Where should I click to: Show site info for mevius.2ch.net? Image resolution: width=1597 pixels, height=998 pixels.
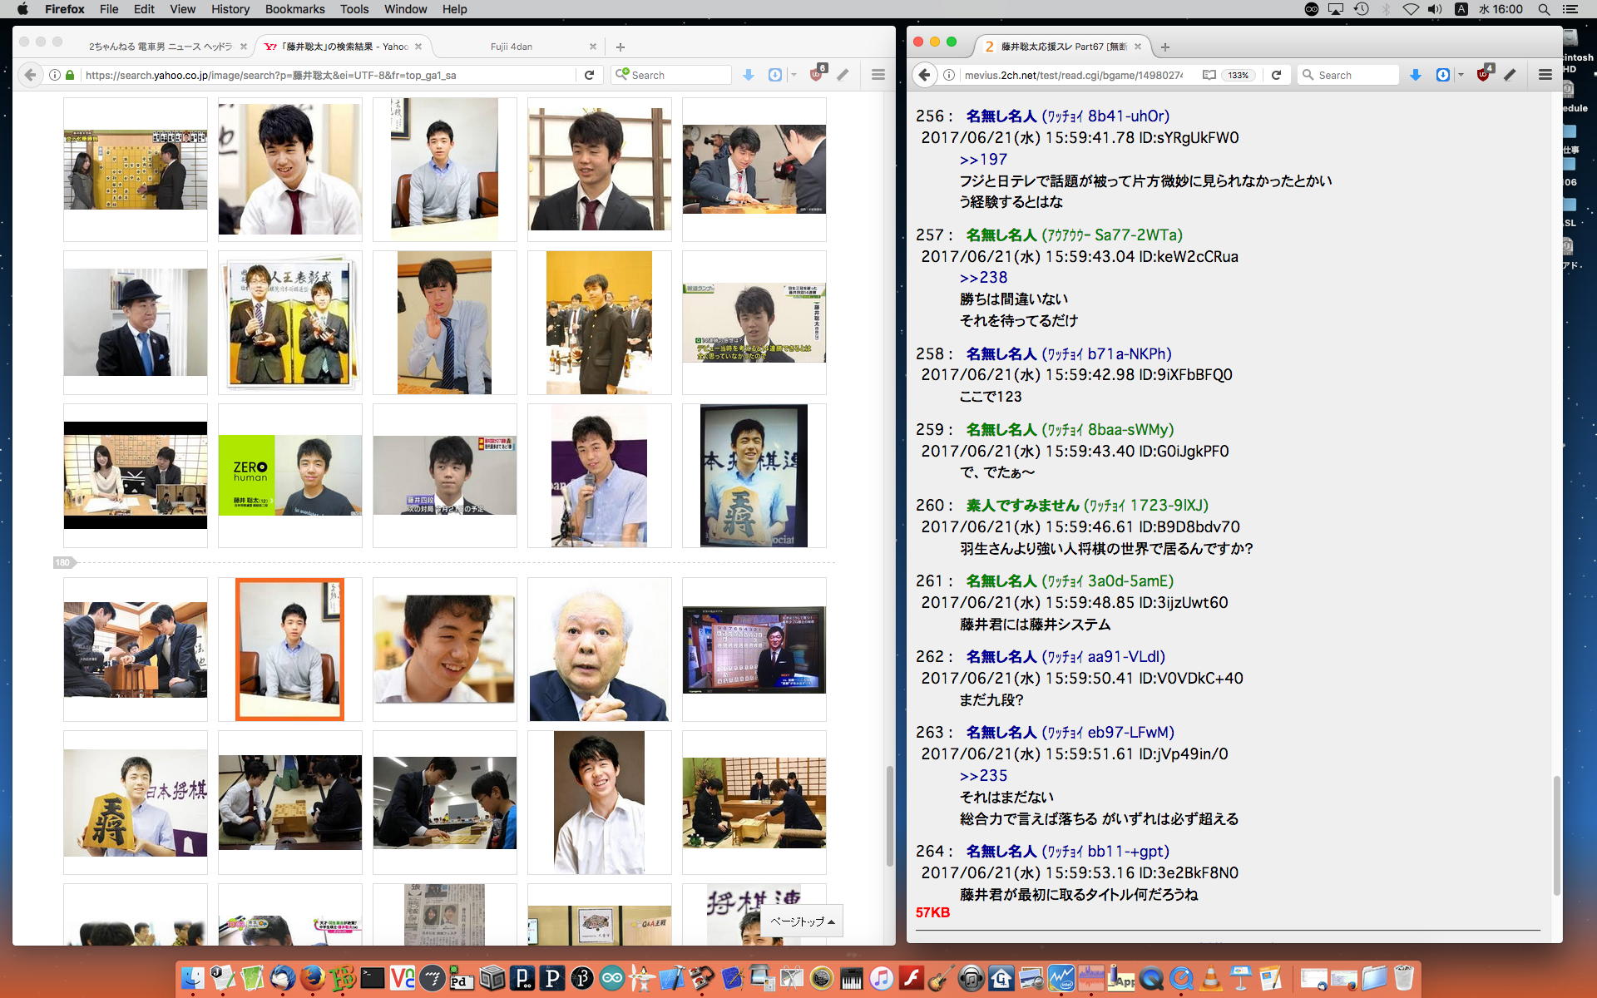[x=949, y=75]
